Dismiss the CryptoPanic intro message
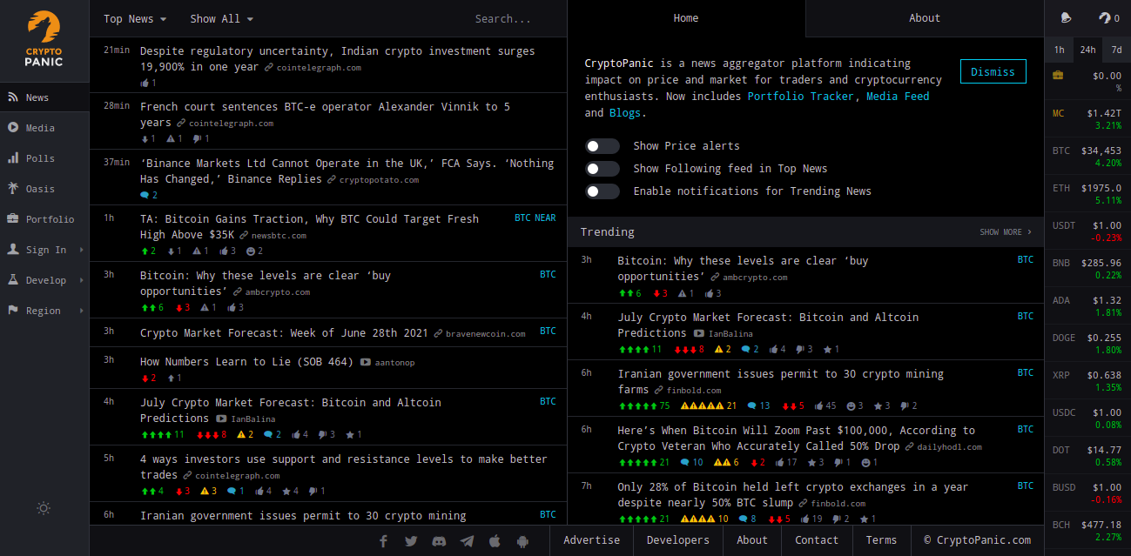This screenshot has width=1131, height=556. coord(993,71)
